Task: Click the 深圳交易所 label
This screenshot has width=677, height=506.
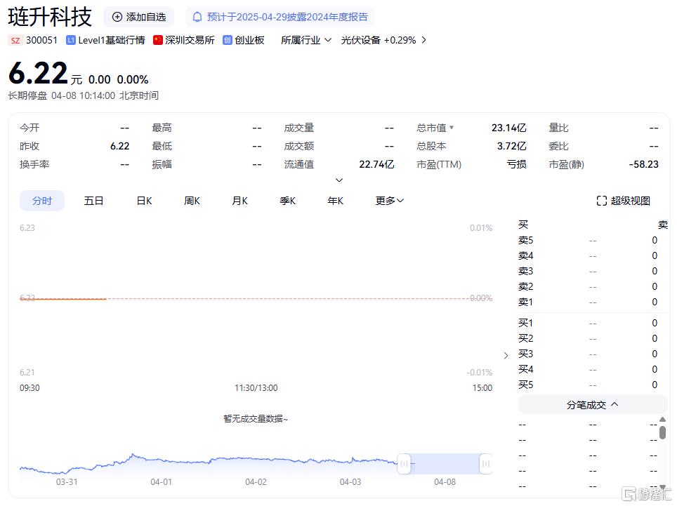Action: [x=190, y=40]
